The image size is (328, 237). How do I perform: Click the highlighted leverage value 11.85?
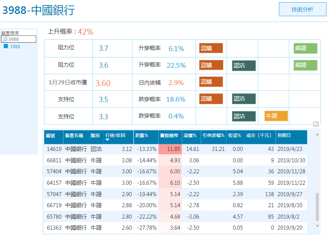[174, 149]
